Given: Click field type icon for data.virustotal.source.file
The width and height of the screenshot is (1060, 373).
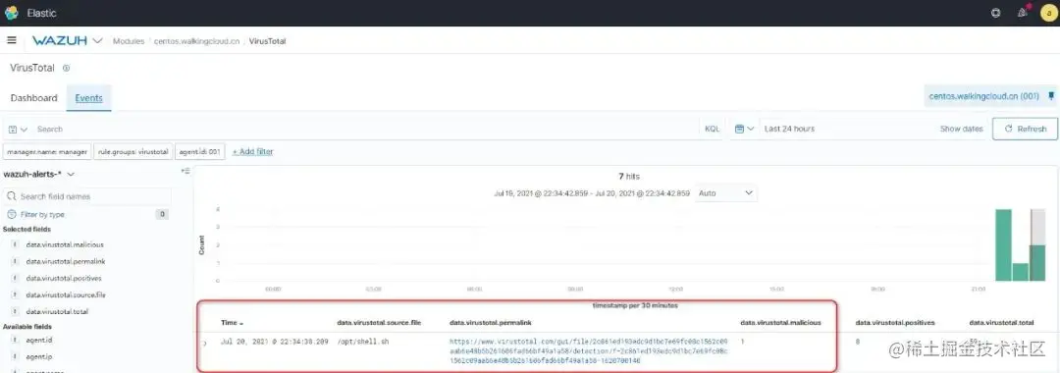Looking at the screenshot, I should pyautogui.click(x=14, y=294).
